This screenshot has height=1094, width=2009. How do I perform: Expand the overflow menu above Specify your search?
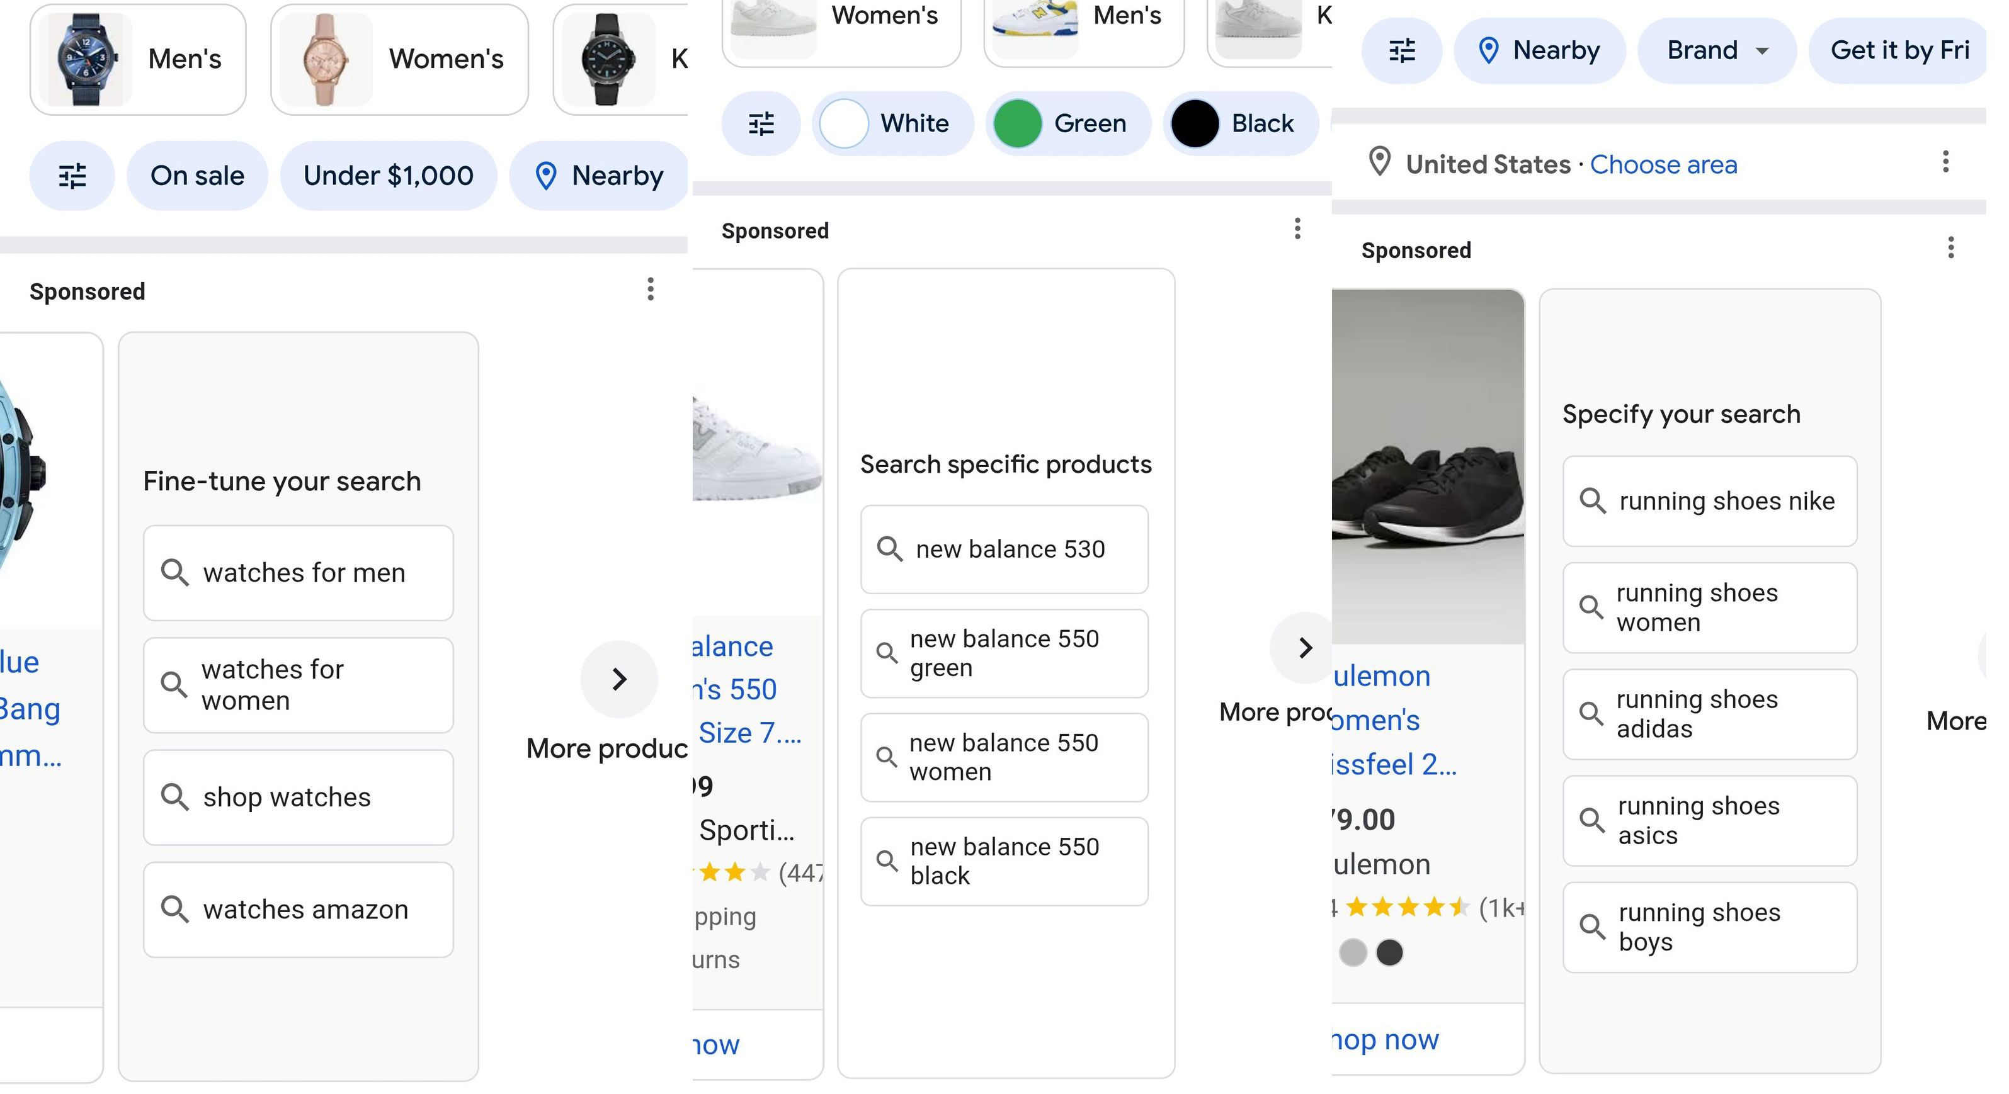pyautogui.click(x=1951, y=248)
